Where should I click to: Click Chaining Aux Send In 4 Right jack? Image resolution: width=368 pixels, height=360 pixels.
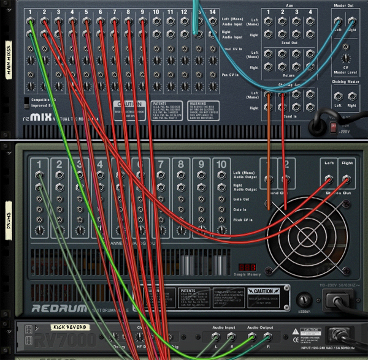coord(310,107)
